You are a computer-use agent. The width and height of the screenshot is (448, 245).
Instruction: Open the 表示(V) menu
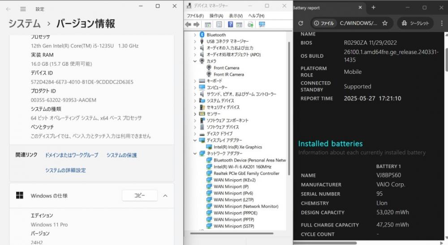coord(236,16)
